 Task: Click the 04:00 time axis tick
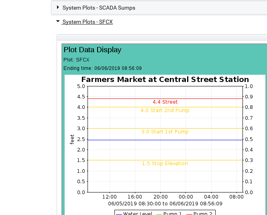(x=211, y=197)
